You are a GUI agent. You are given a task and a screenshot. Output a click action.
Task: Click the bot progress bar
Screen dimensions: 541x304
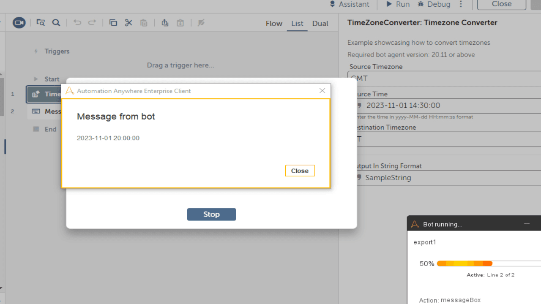489,263
